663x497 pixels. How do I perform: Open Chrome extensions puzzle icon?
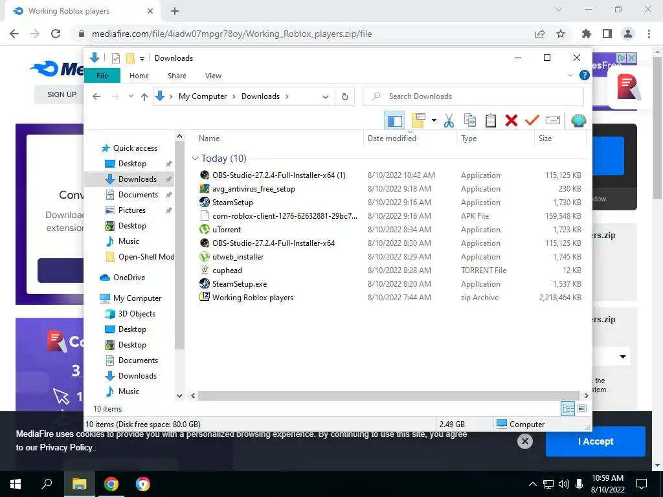587,34
